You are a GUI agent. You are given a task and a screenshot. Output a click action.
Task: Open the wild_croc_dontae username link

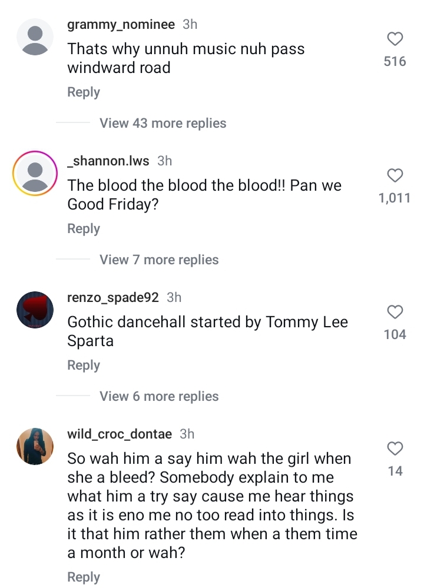[120, 434]
